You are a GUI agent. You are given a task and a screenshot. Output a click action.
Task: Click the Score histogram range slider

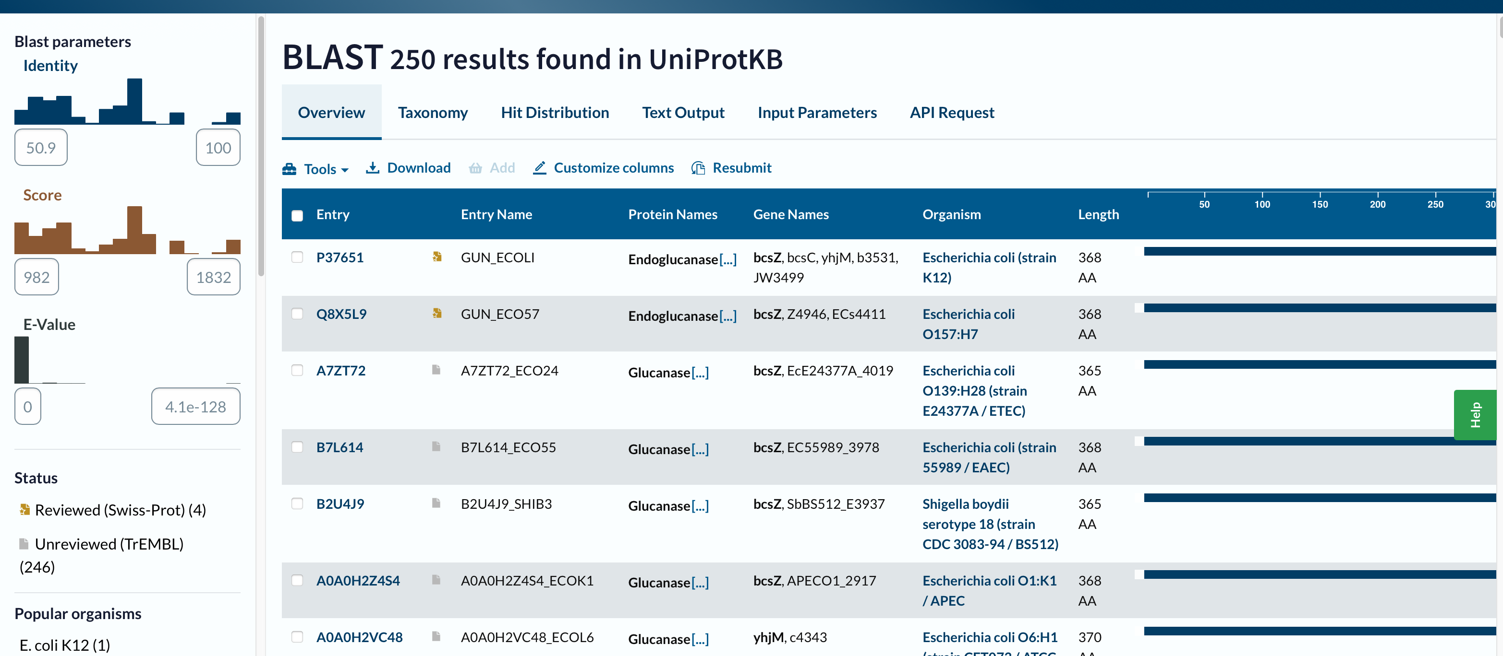tap(127, 230)
